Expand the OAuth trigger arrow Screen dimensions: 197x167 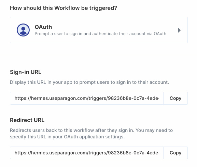tap(179, 30)
